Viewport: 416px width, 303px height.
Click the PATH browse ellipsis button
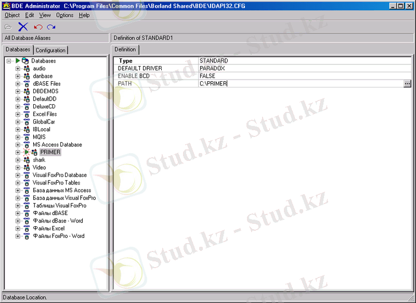(407, 83)
